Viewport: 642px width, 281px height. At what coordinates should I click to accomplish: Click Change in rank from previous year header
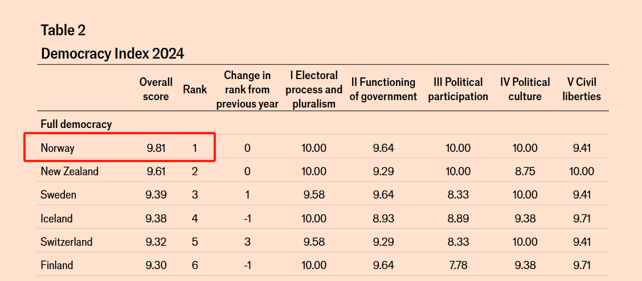[x=247, y=89]
